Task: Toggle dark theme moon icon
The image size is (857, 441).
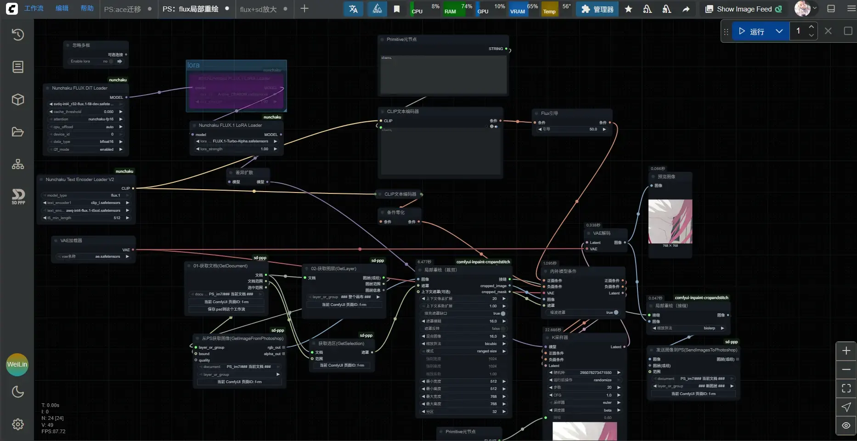Action: [17, 392]
